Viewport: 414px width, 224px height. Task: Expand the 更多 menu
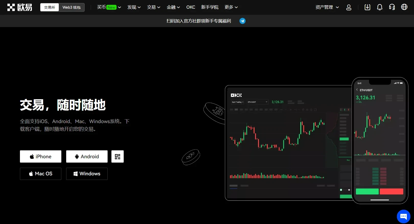231,7
